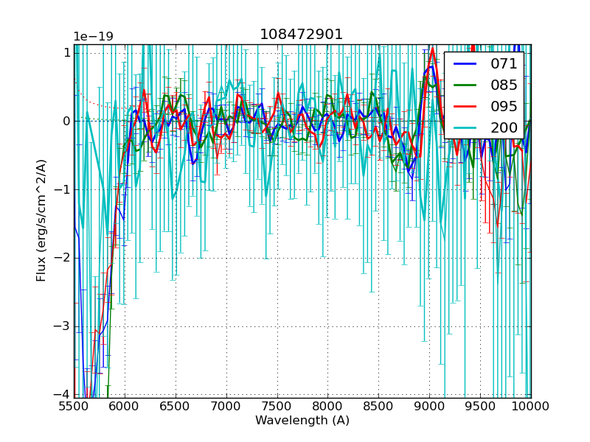Viewport: 590px width, 442px height.
Task: Select the 071 legend label
Action: point(504,64)
